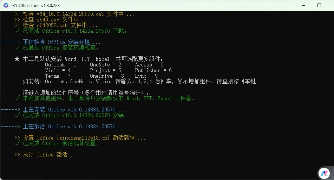Click the floating round assistant icon
This screenshot has width=334, height=180.
coord(324,173)
